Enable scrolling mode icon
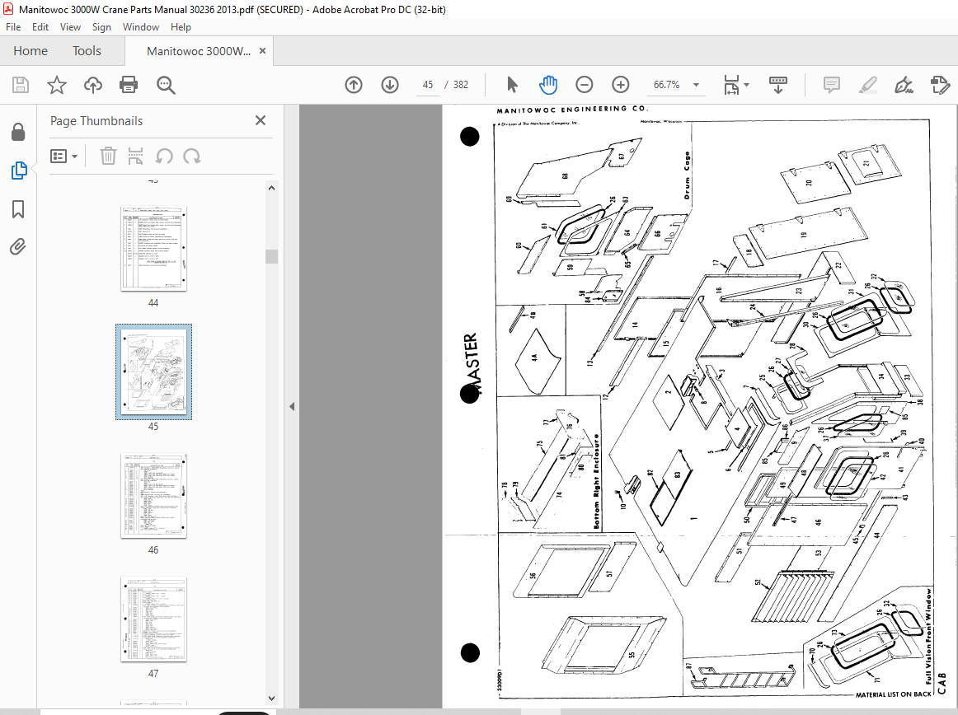Viewport: 958px width, 715px height. (x=777, y=85)
